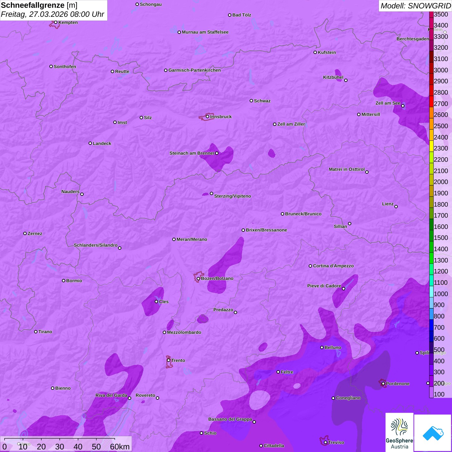452x452 pixels.
Task: Select the light purple 100 legend swatch
Action: click(431, 392)
